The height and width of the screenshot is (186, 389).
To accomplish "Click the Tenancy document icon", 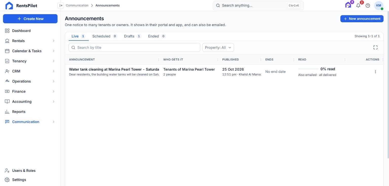I will pos(7,61).
